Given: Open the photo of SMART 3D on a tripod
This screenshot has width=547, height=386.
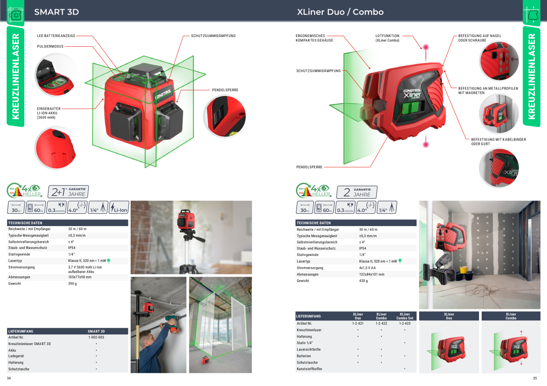Looking at the screenshot, I should (x=191, y=238).
